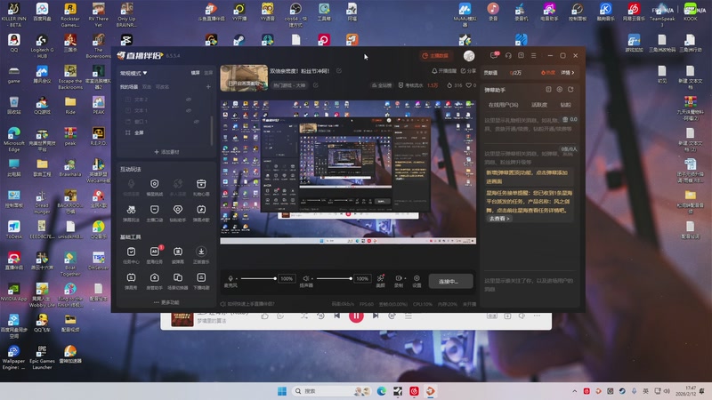The image size is (712, 400).
Task: Mute the 麦克风 microphone icon
Action: click(231, 278)
